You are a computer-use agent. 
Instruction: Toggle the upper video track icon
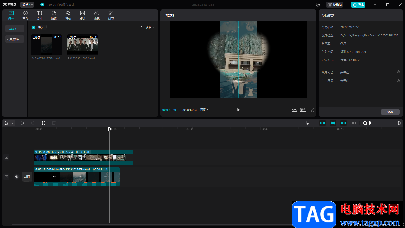pyautogui.click(x=6, y=157)
